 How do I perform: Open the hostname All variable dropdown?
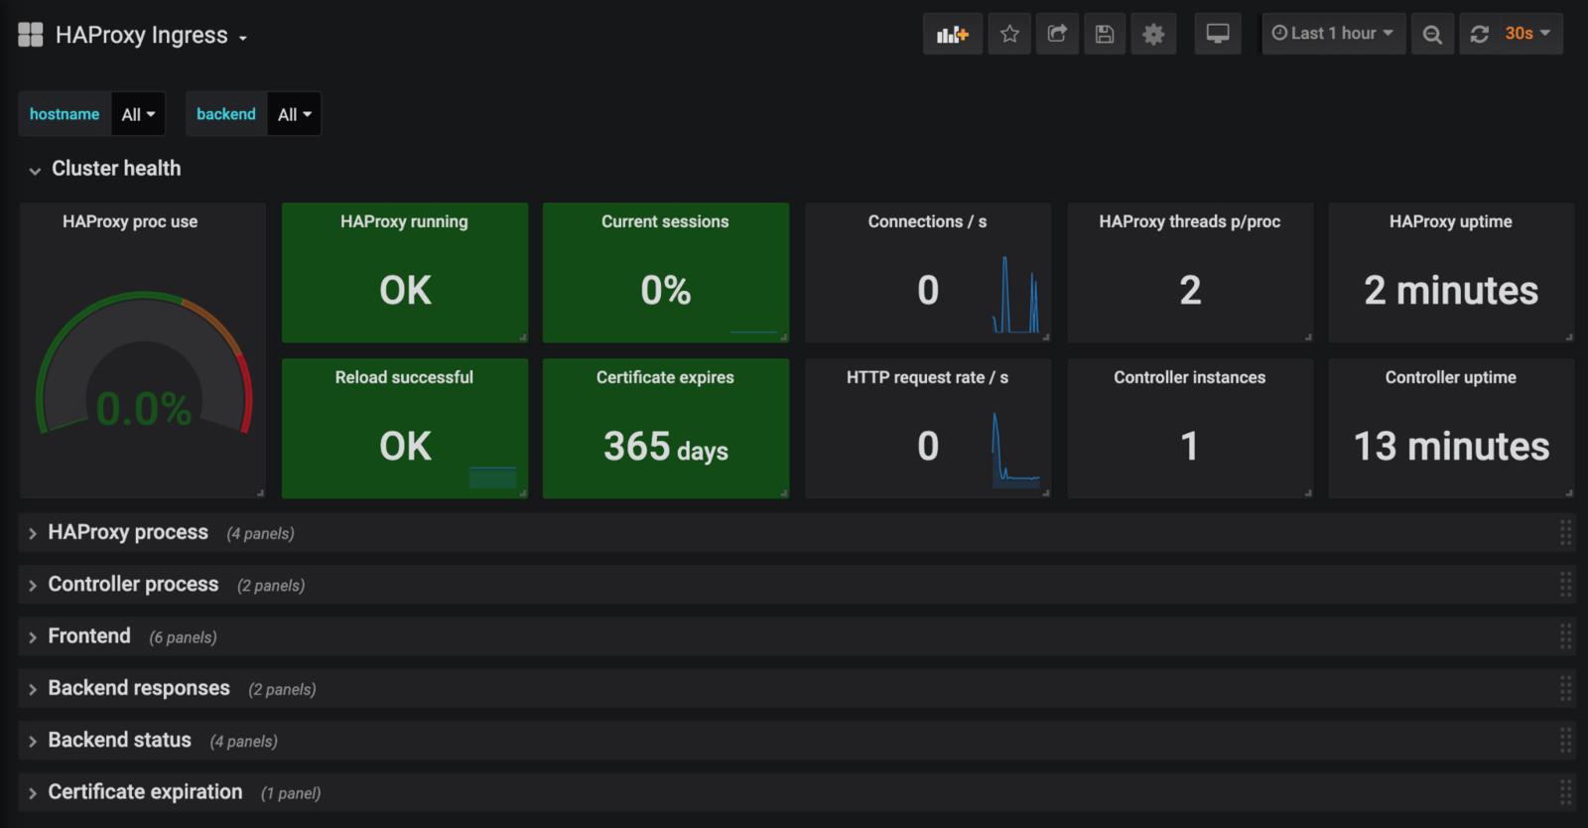tap(138, 114)
